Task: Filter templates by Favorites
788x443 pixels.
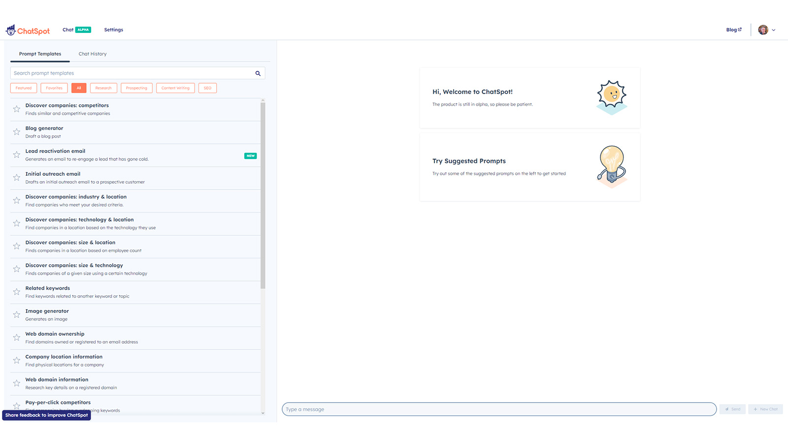Action: click(54, 88)
